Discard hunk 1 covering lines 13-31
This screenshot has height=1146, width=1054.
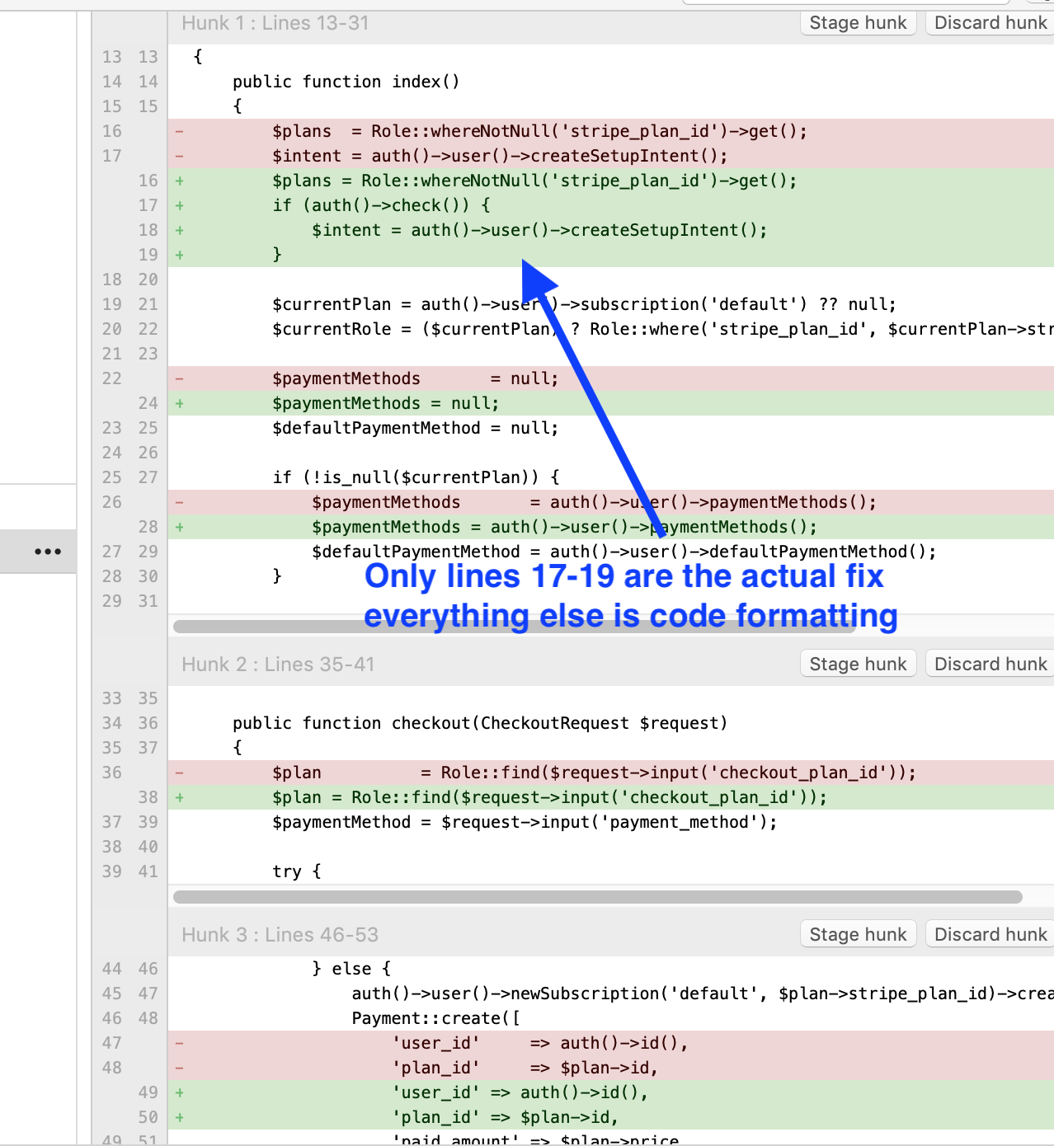(x=990, y=23)
